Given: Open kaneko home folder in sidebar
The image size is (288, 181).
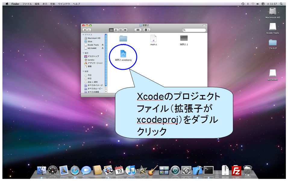Looking at the screenshot, I should click(89, 60).
